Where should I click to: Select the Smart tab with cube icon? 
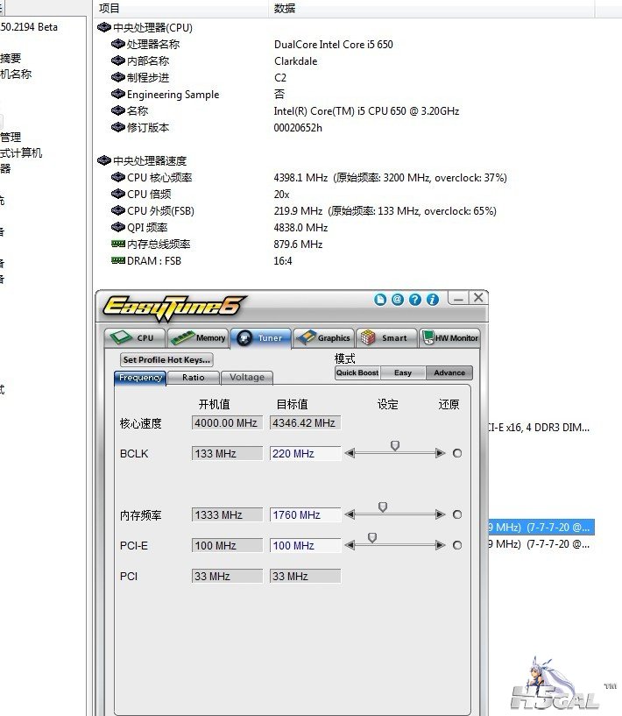[x=385, y=337]
